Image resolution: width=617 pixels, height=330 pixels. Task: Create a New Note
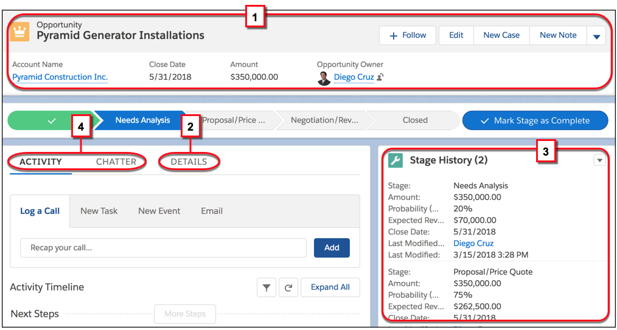click(558, 35)
